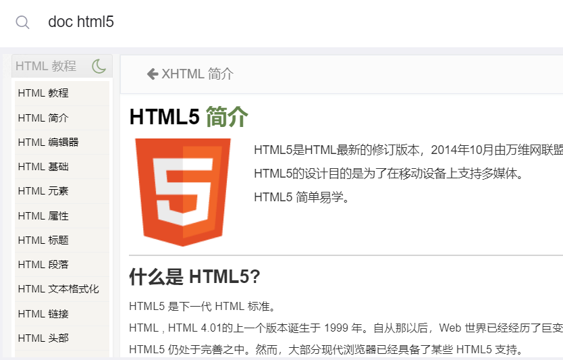
Task: Click text 'HTML5 简单易学。'
Action: click(302, 197)
